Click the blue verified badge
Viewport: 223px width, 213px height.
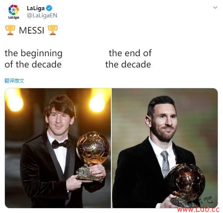49,8
